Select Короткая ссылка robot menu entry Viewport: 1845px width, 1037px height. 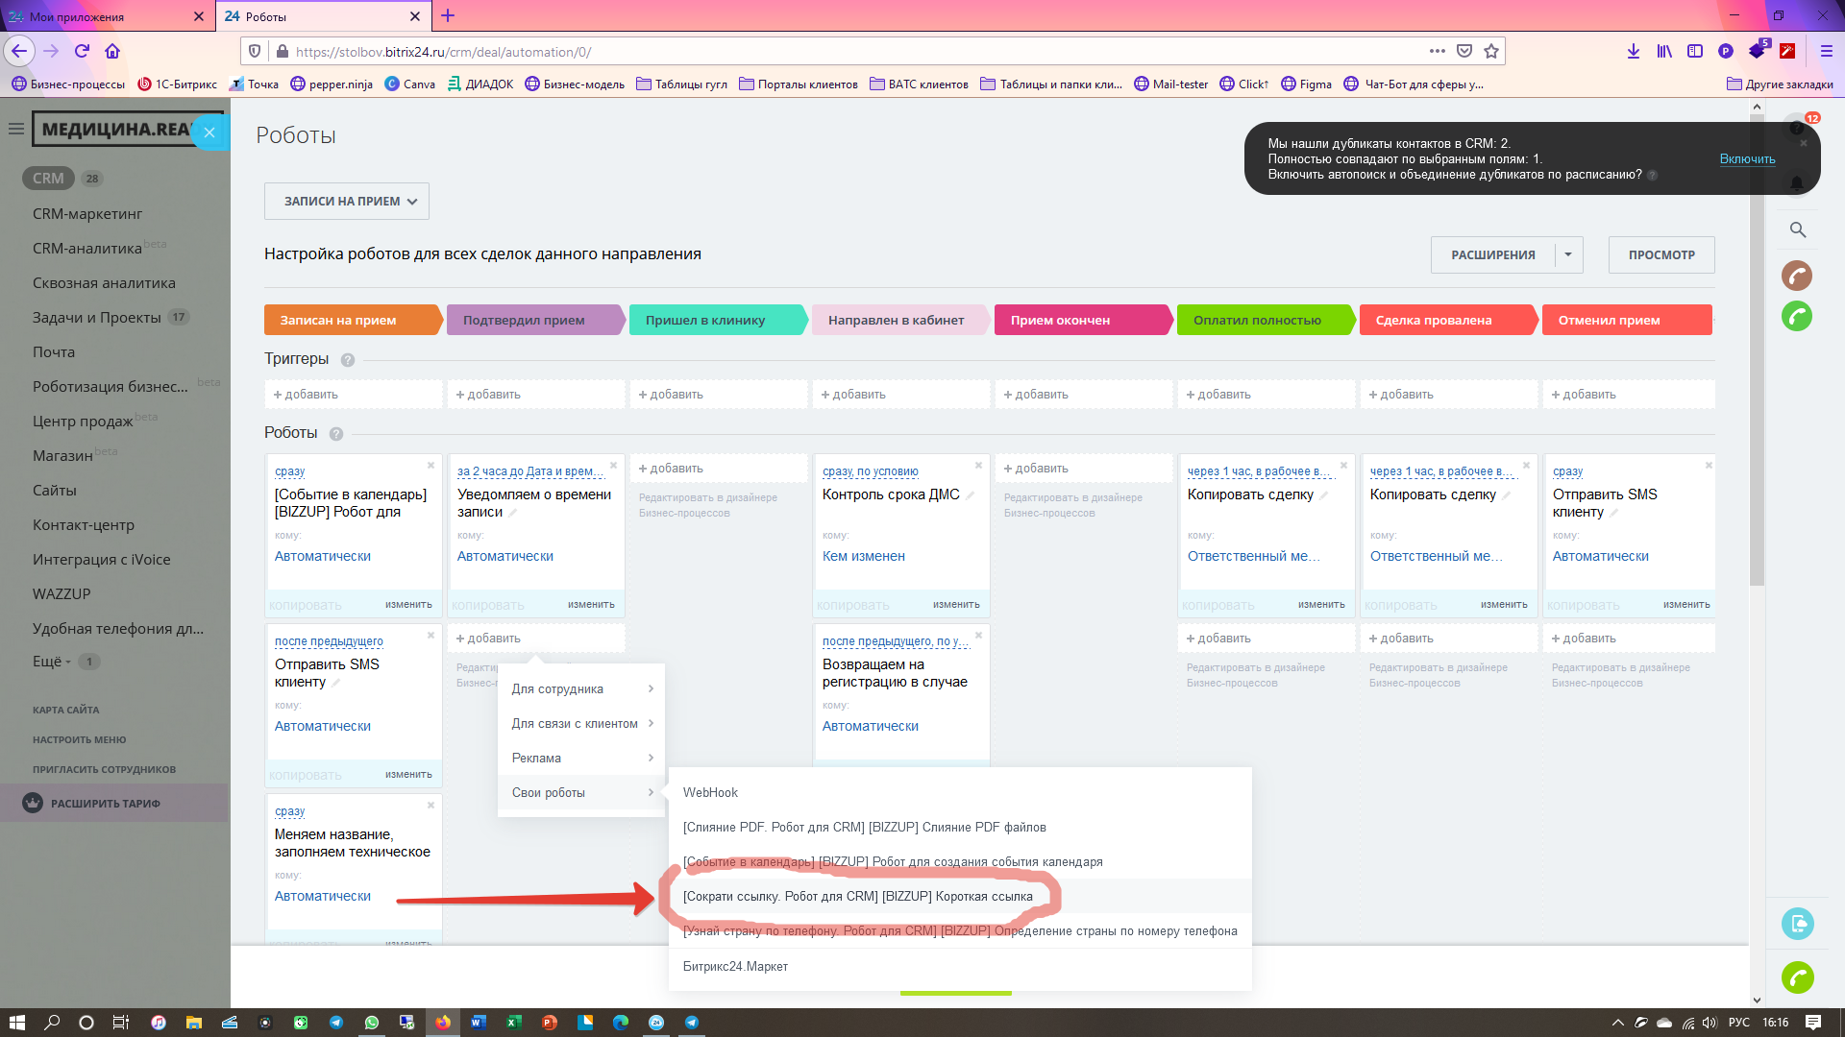pyautogui.click(x=857, y=897)
